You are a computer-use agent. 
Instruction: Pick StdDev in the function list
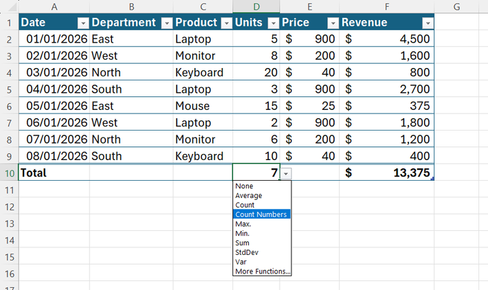click(x=262, y=252)
